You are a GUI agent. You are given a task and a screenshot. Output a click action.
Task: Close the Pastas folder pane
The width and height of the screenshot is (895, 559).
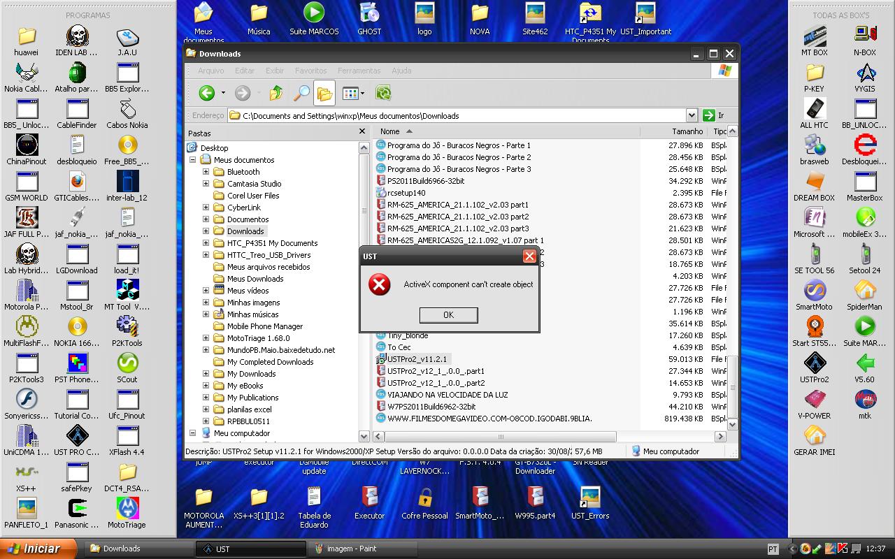tap(362, 131)
